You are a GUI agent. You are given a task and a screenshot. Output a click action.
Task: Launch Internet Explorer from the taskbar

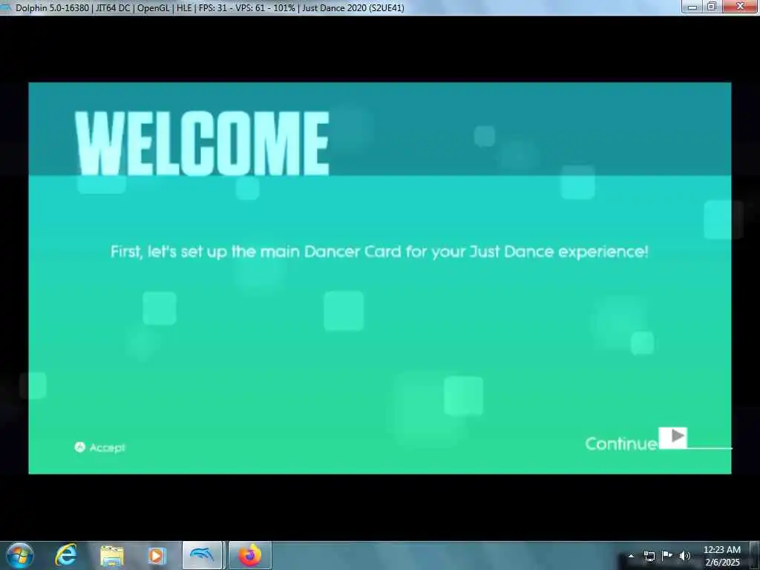point(66,555)
